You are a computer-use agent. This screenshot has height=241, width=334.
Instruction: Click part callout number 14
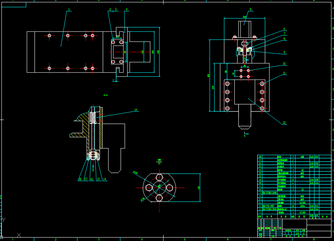point(105,179)
